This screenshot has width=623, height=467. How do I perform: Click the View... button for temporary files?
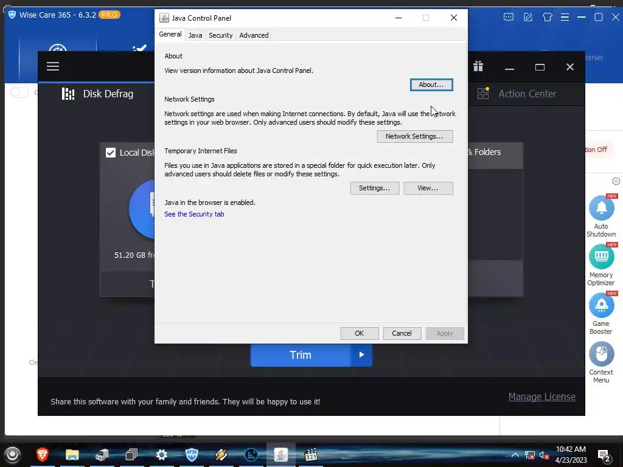(x=428, y=189)
